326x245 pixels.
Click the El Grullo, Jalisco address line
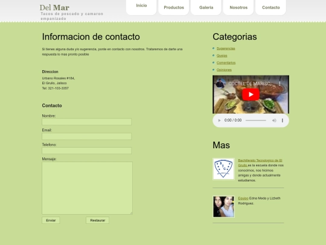tap(54, 83)
